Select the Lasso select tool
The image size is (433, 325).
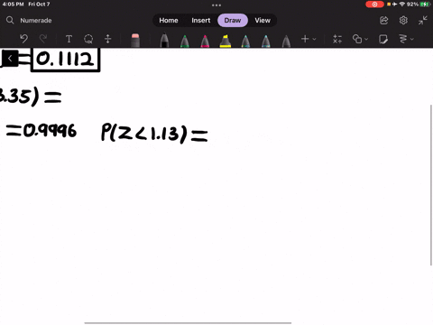(x=88, y=39)
